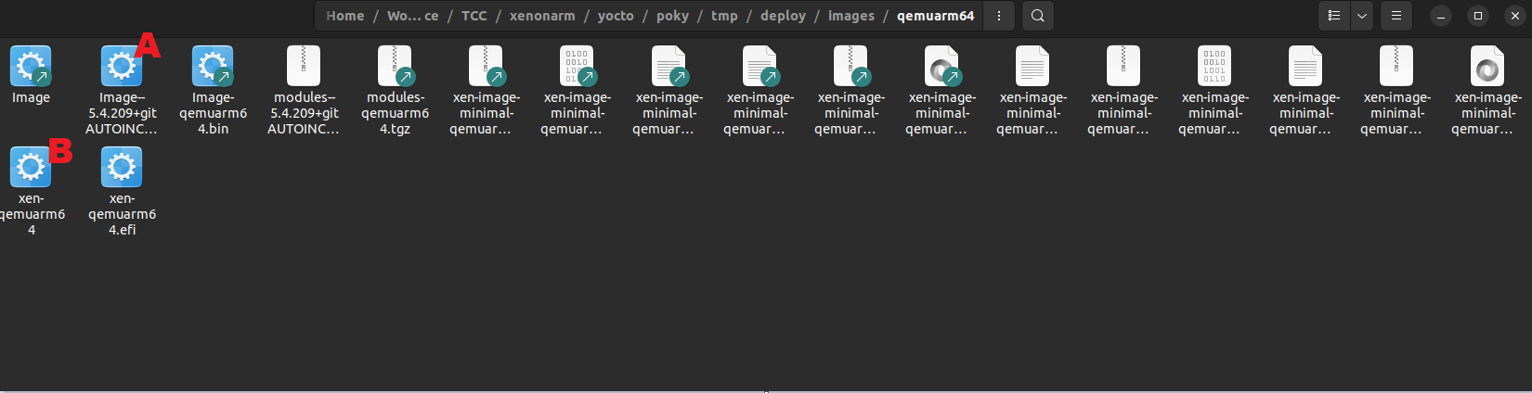Select the modules-qemuarm64.tgz archive
Viewport: 1532px width, 393px height.
click(x=395, y=67)
